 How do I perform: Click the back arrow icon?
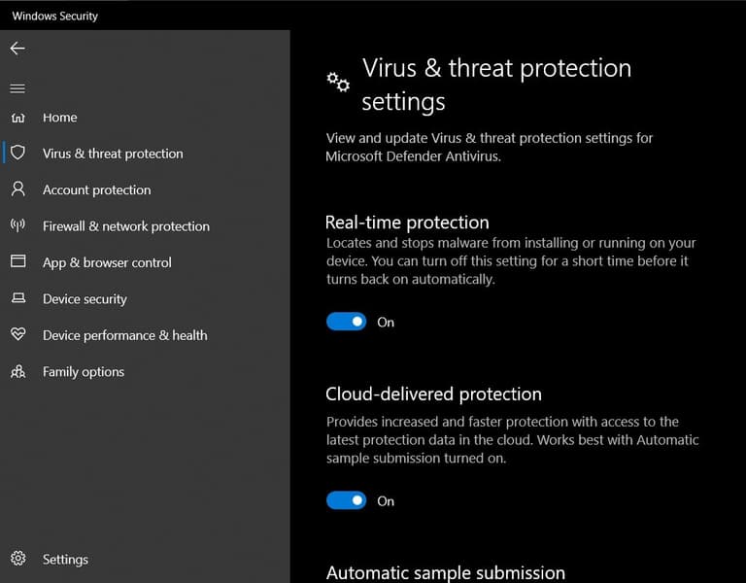tap(17, 49)
